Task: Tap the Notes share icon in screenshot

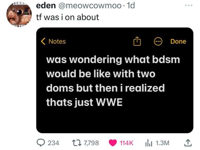Action: click(137, 41)
